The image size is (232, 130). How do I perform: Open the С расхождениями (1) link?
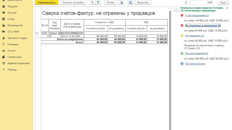coord(197,15)
